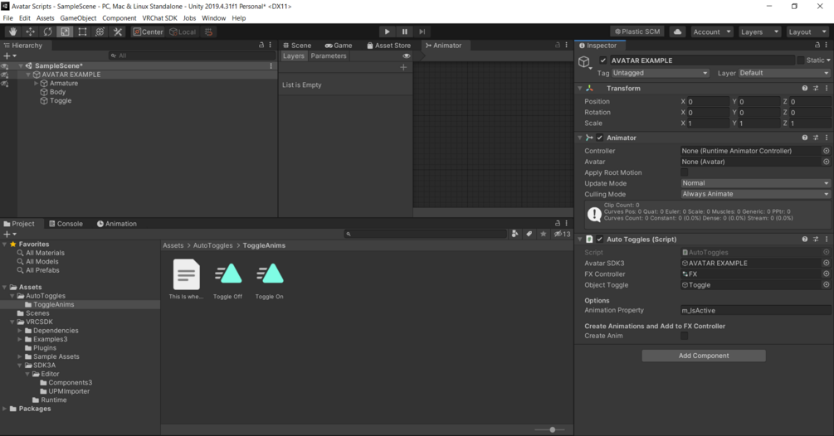Click Position X input field

click(x=708, y=101)
